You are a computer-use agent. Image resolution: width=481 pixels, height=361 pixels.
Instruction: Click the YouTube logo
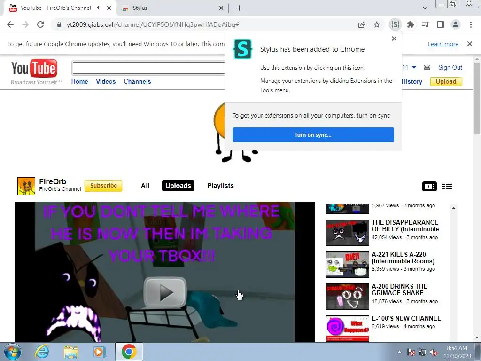(34, 69)
